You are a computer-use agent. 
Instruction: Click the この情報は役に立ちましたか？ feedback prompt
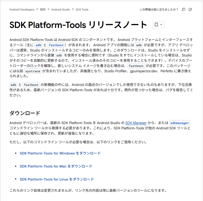click(x=159, y=10)
